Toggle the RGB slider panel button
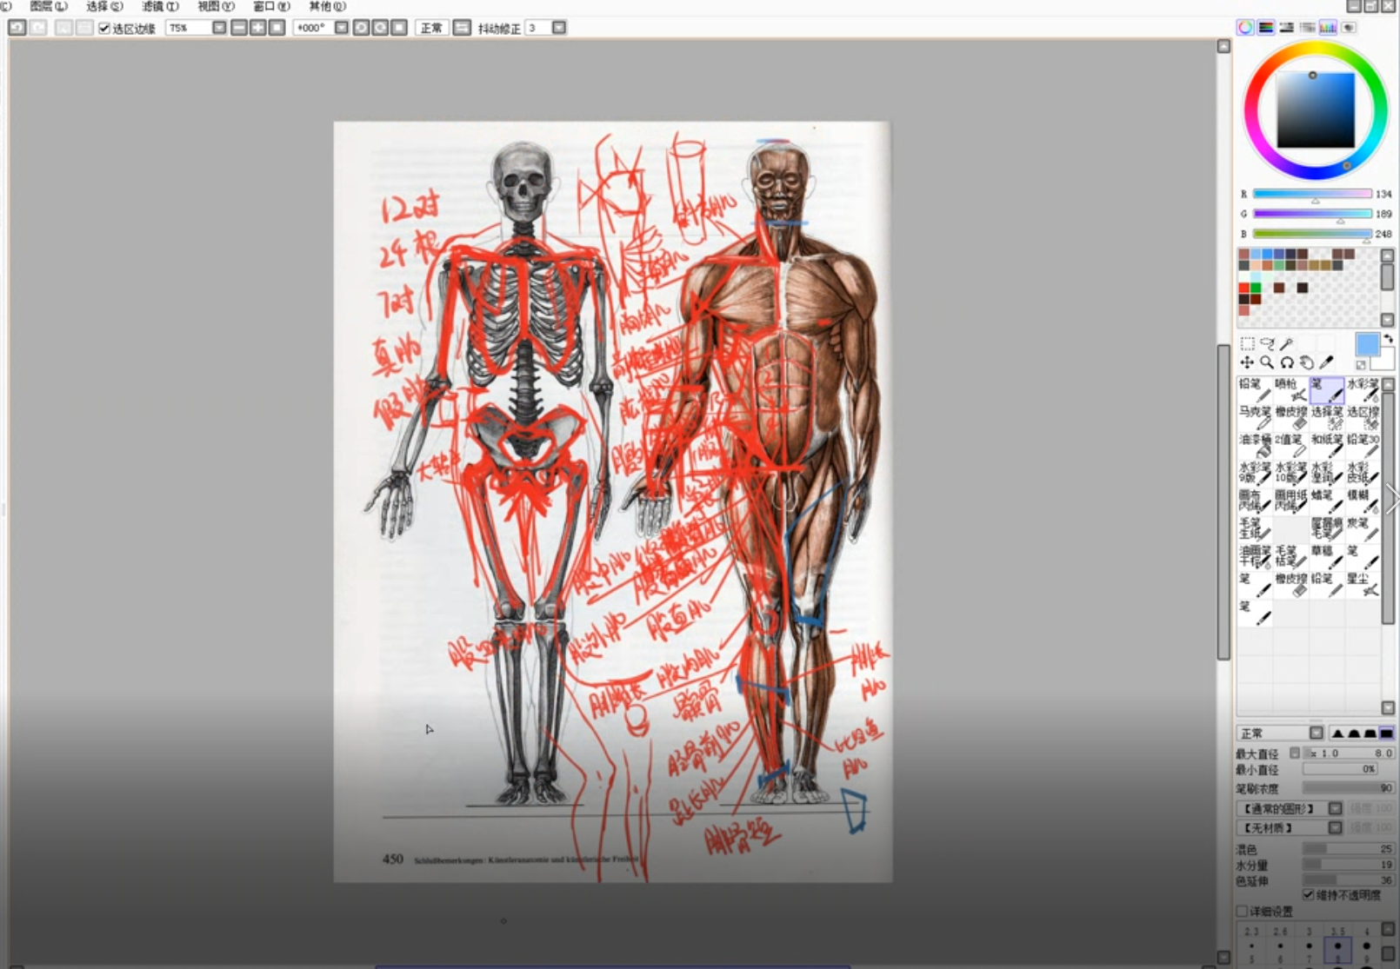This screenshot has height=969, width=1400. click(x=1266, y=28)
